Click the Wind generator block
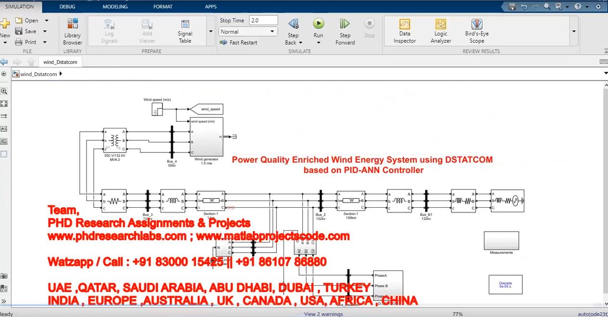 [x=207, y=137]
